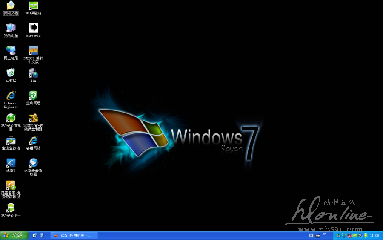Select the 回收站 recycle bin icon
383x240 pixels.
pyautogui.click(x=11, y=73)
